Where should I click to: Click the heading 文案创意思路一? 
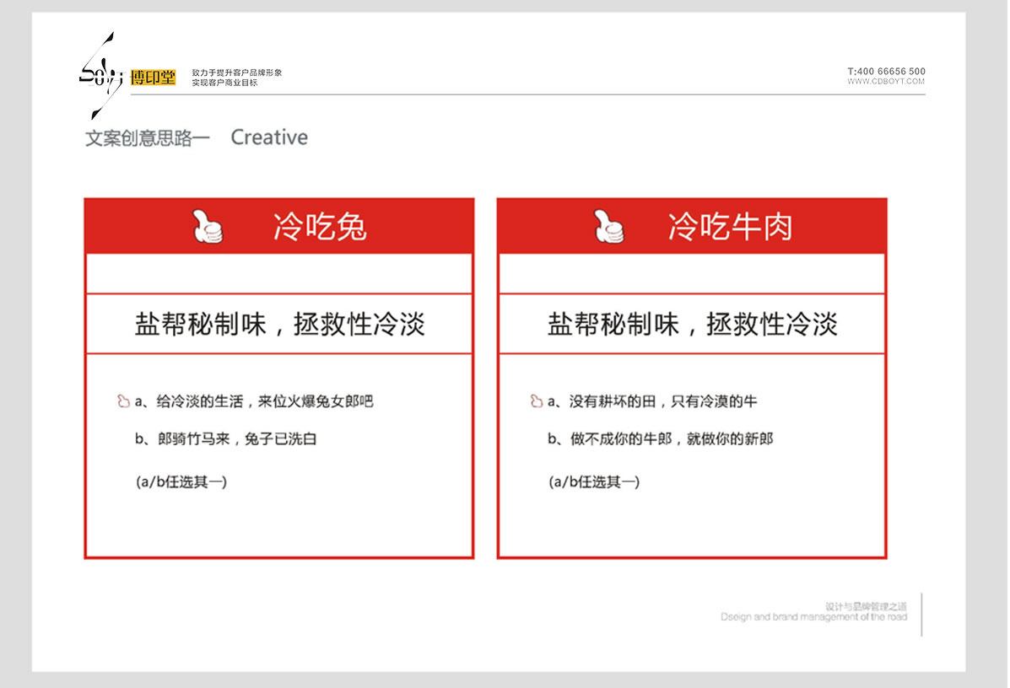[148, 137]
